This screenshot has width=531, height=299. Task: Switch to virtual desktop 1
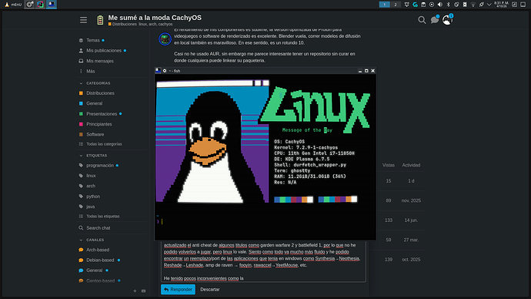pyautogui.click(x=384, y=5)
